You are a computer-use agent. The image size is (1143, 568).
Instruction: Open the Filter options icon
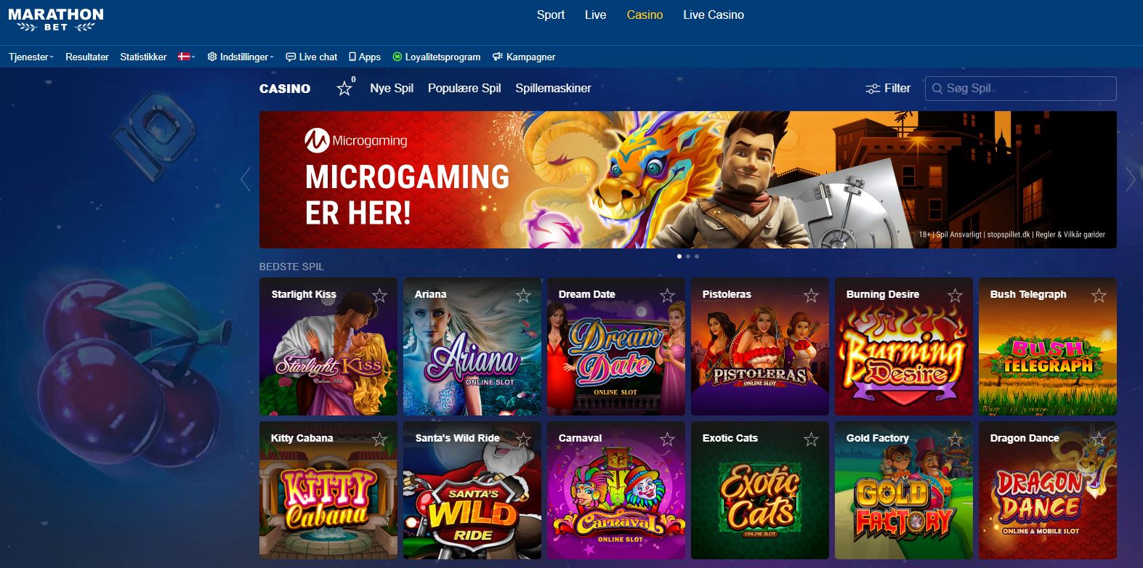coord(873,89)
